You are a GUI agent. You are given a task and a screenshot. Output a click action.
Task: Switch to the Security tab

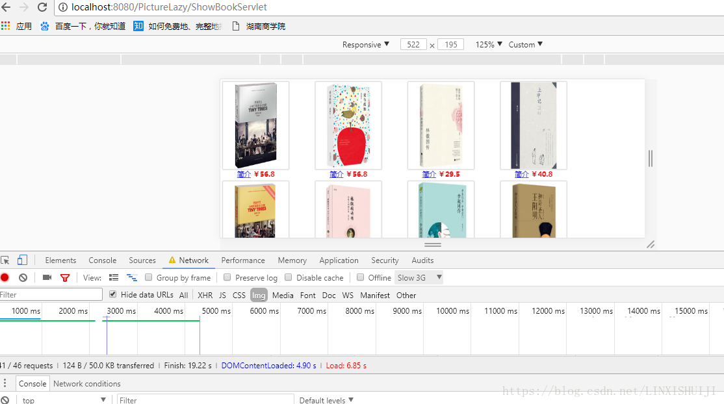point(385,260)
